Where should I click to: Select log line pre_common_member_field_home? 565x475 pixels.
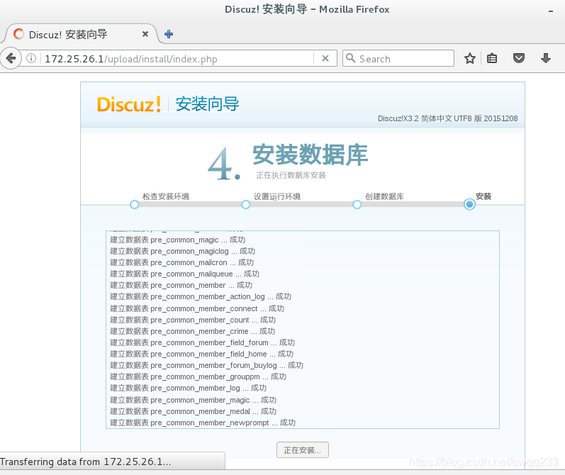click(x=202, y=354)
